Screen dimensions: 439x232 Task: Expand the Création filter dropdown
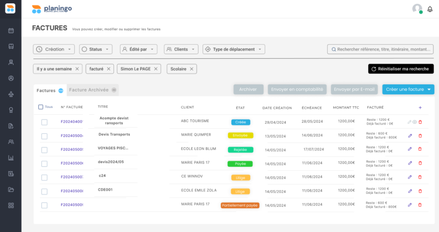(x=54, y=49)
